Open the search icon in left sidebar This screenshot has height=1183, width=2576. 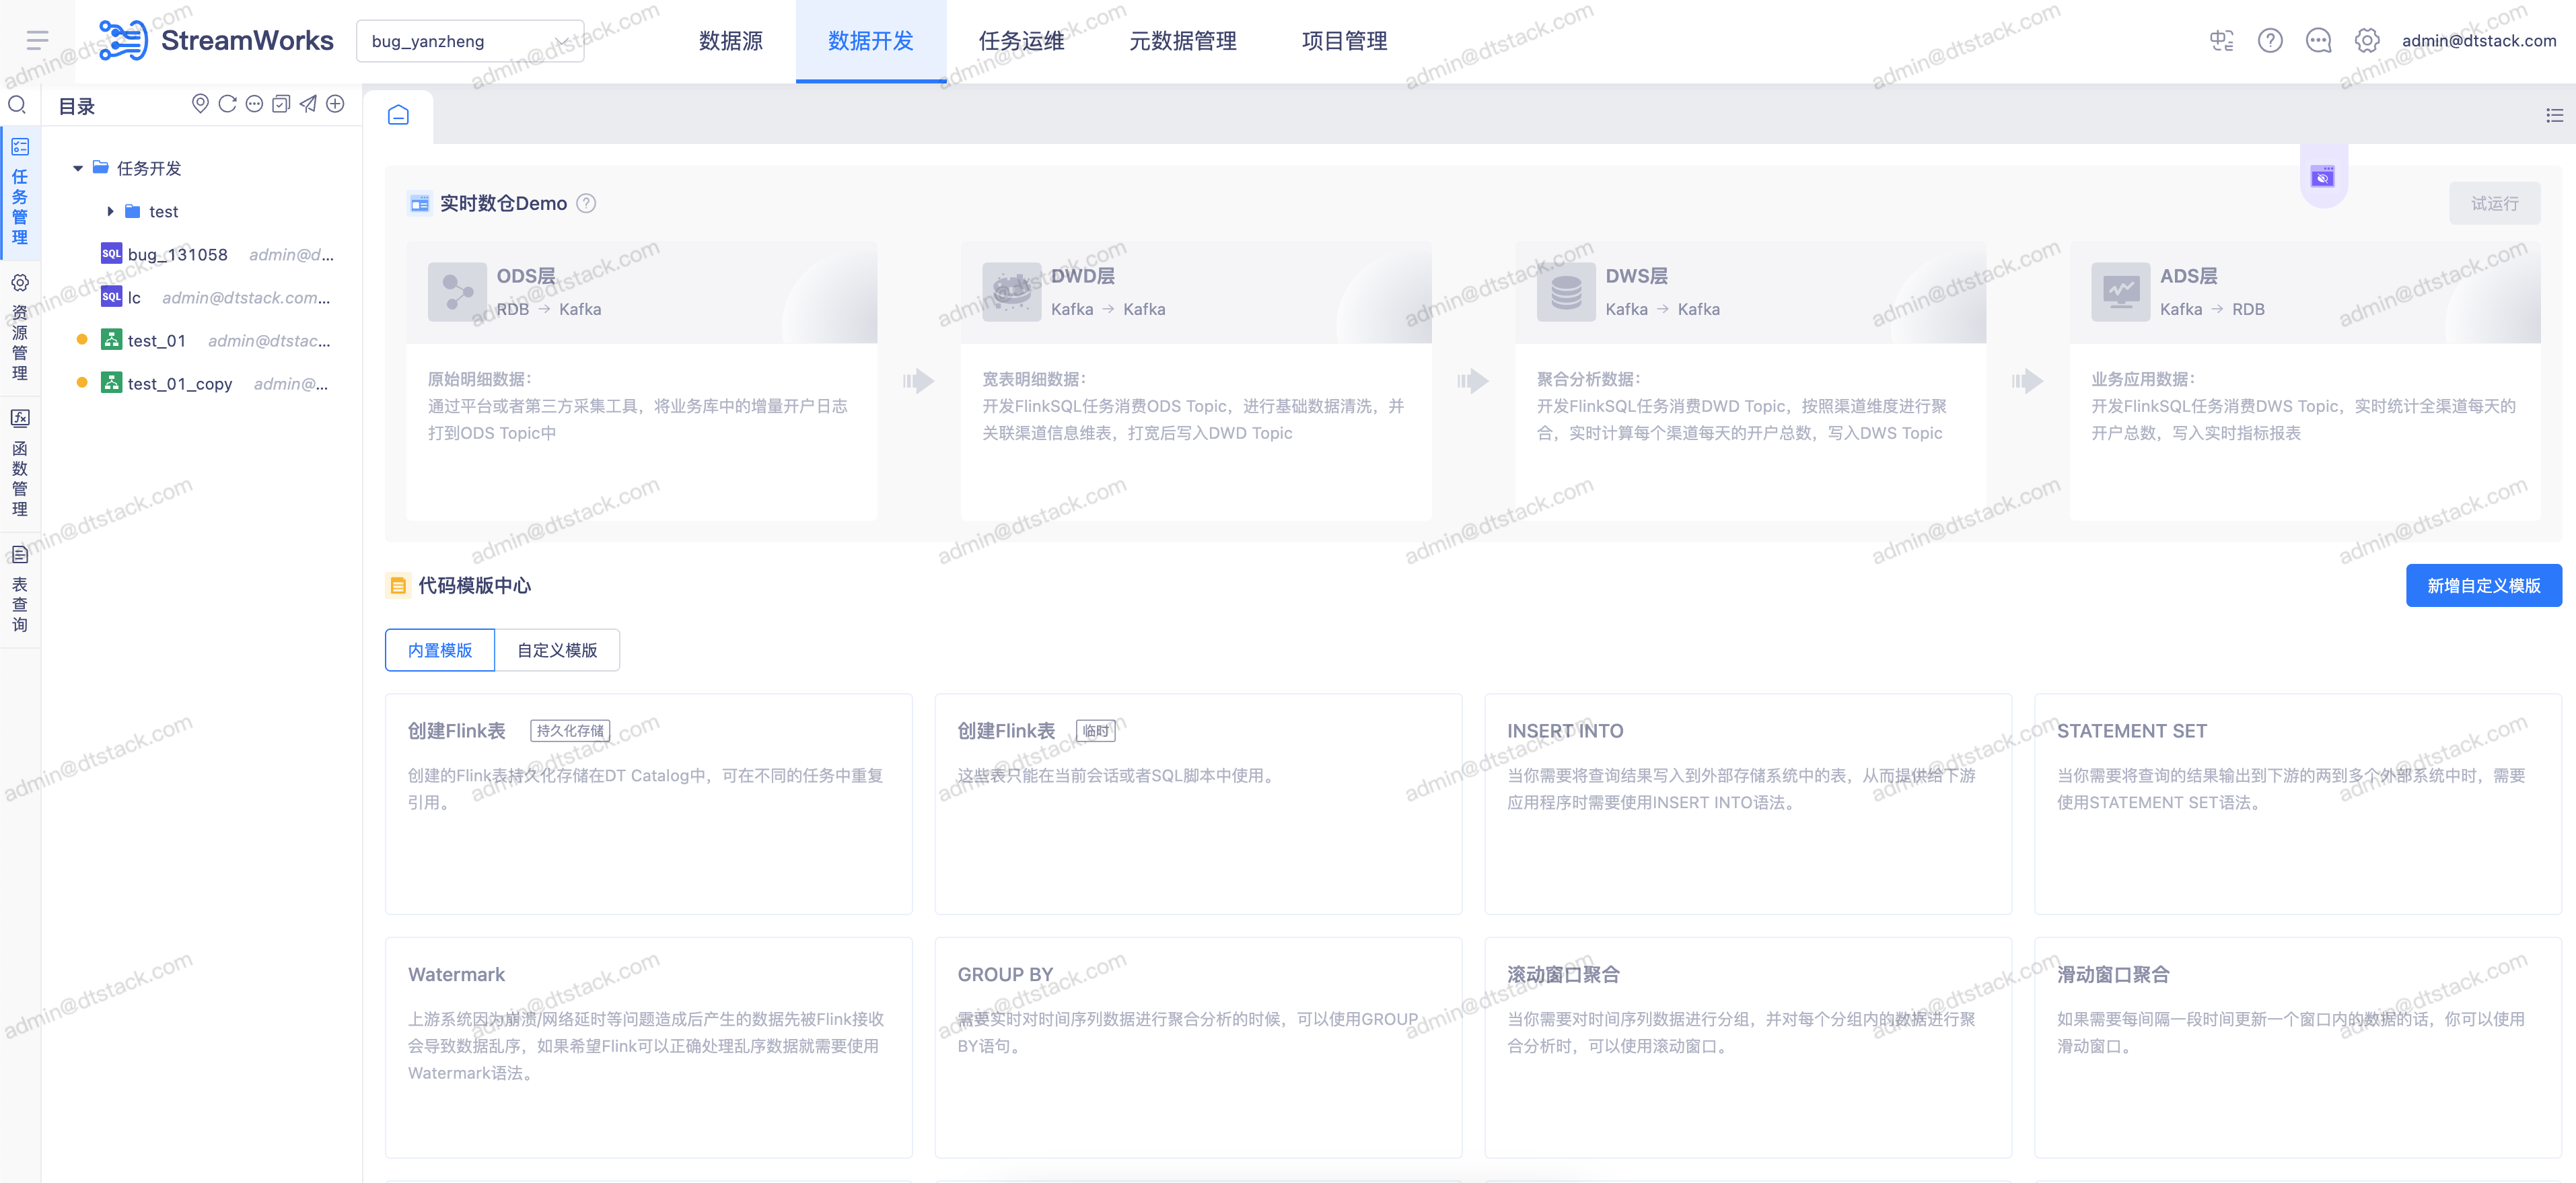[x=17, y=105]
